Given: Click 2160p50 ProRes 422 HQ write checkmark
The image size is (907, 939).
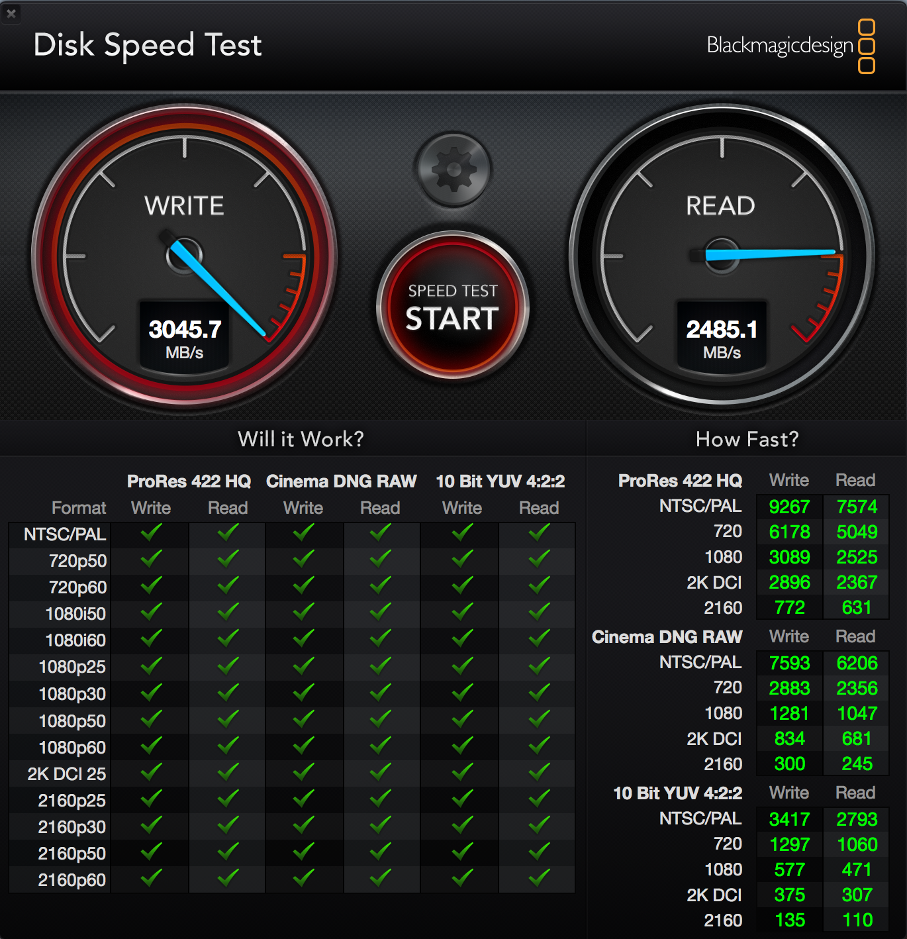Looking at the screenshot, I should point(151,852).
